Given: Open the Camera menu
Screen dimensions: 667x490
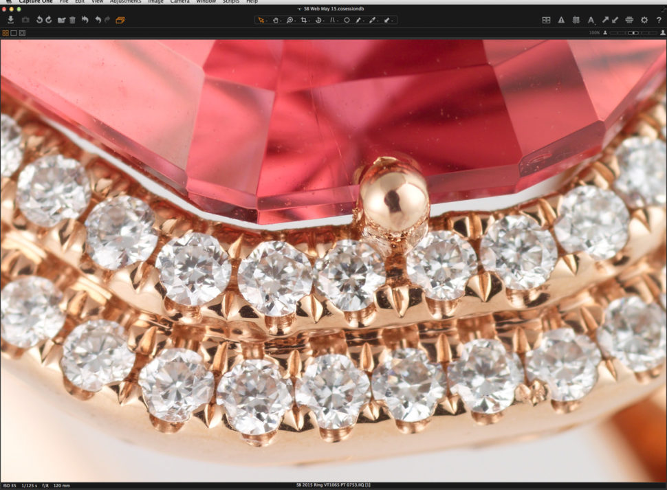Looking at the screenshot, I should 179,1.
